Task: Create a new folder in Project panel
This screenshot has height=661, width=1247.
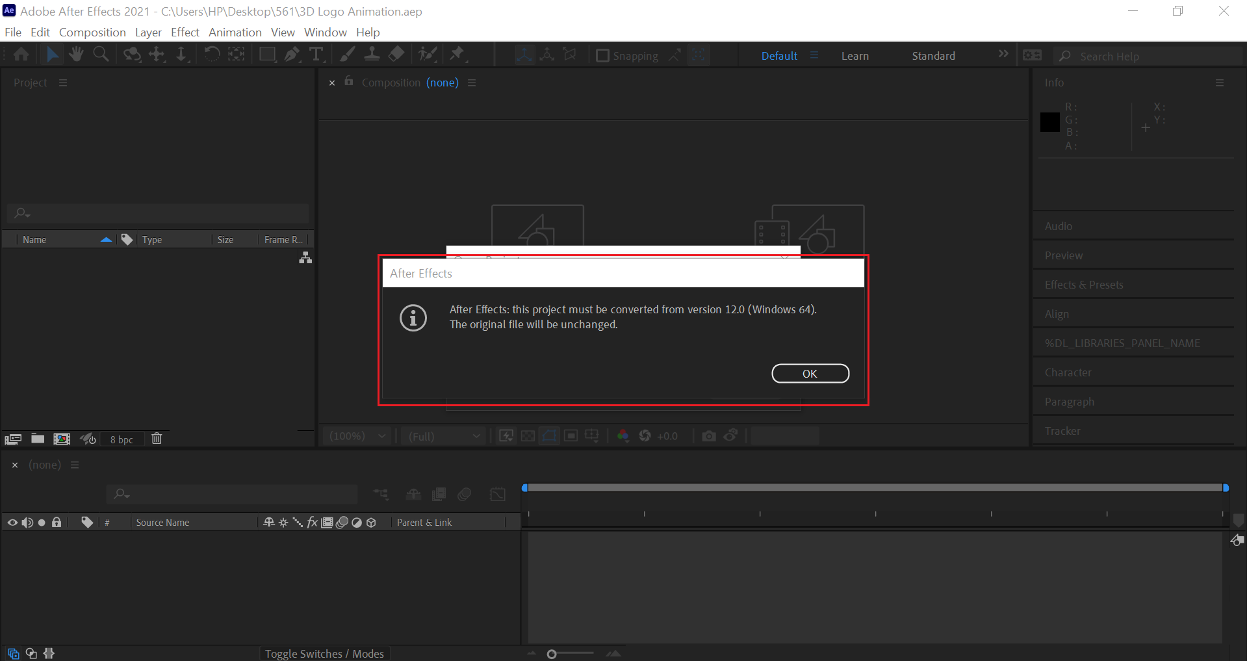Action: [38, 439]
